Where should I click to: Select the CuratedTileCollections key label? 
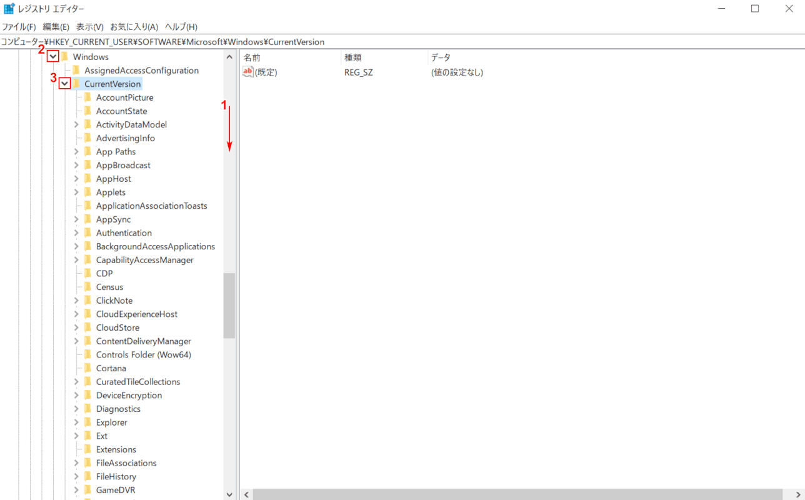pos(138,382)
